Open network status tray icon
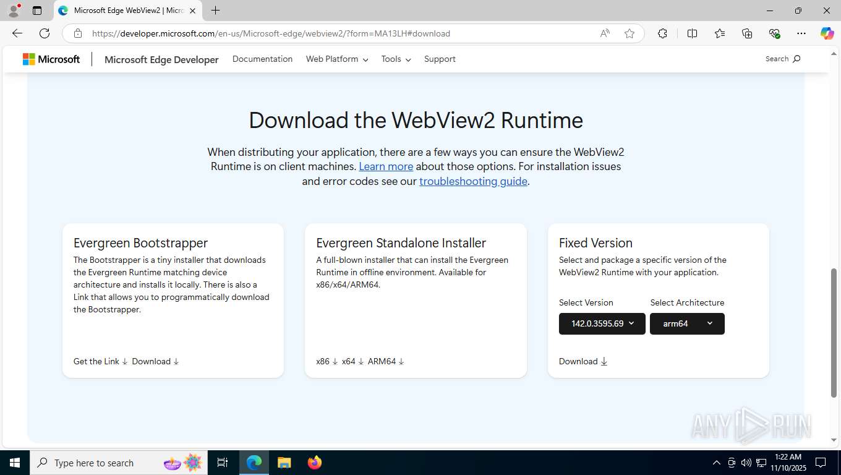841x475 pixels. point(761,463)
